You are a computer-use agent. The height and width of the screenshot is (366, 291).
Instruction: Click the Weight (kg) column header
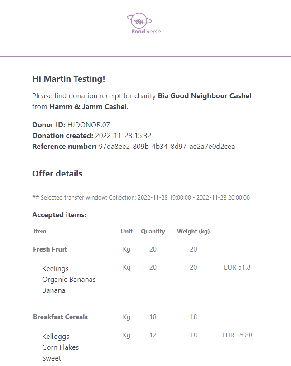[193, 232]
